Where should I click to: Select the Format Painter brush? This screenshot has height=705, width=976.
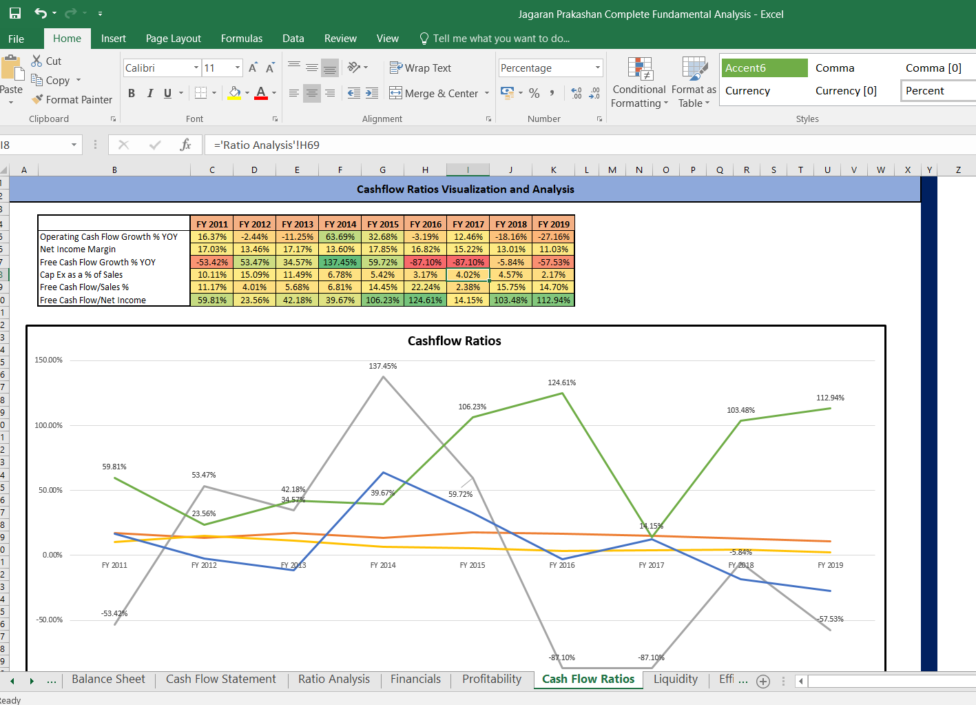(37, 99)
